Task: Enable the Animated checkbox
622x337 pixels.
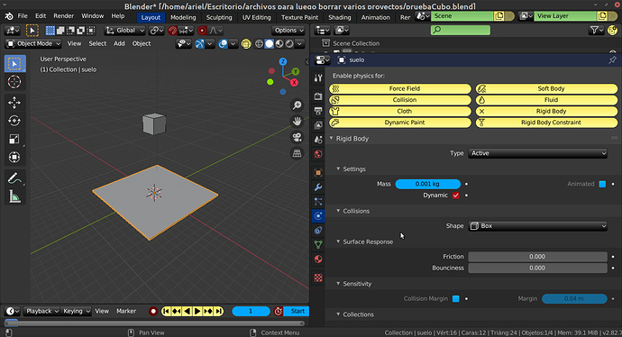Action: point(602,184)
